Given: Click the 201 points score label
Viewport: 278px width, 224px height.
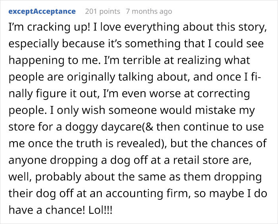Looking at the screenshot, I should (x=102, y=11).
